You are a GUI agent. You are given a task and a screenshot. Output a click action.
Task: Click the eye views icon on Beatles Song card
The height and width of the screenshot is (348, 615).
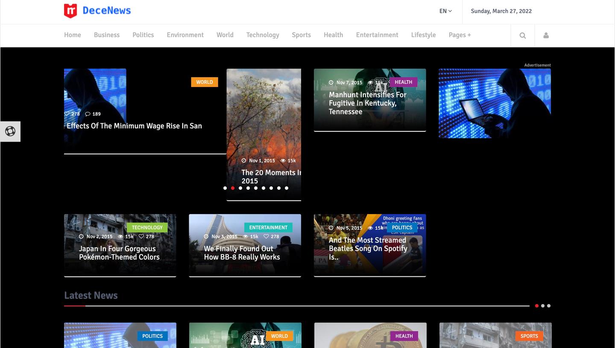[370, 228]
